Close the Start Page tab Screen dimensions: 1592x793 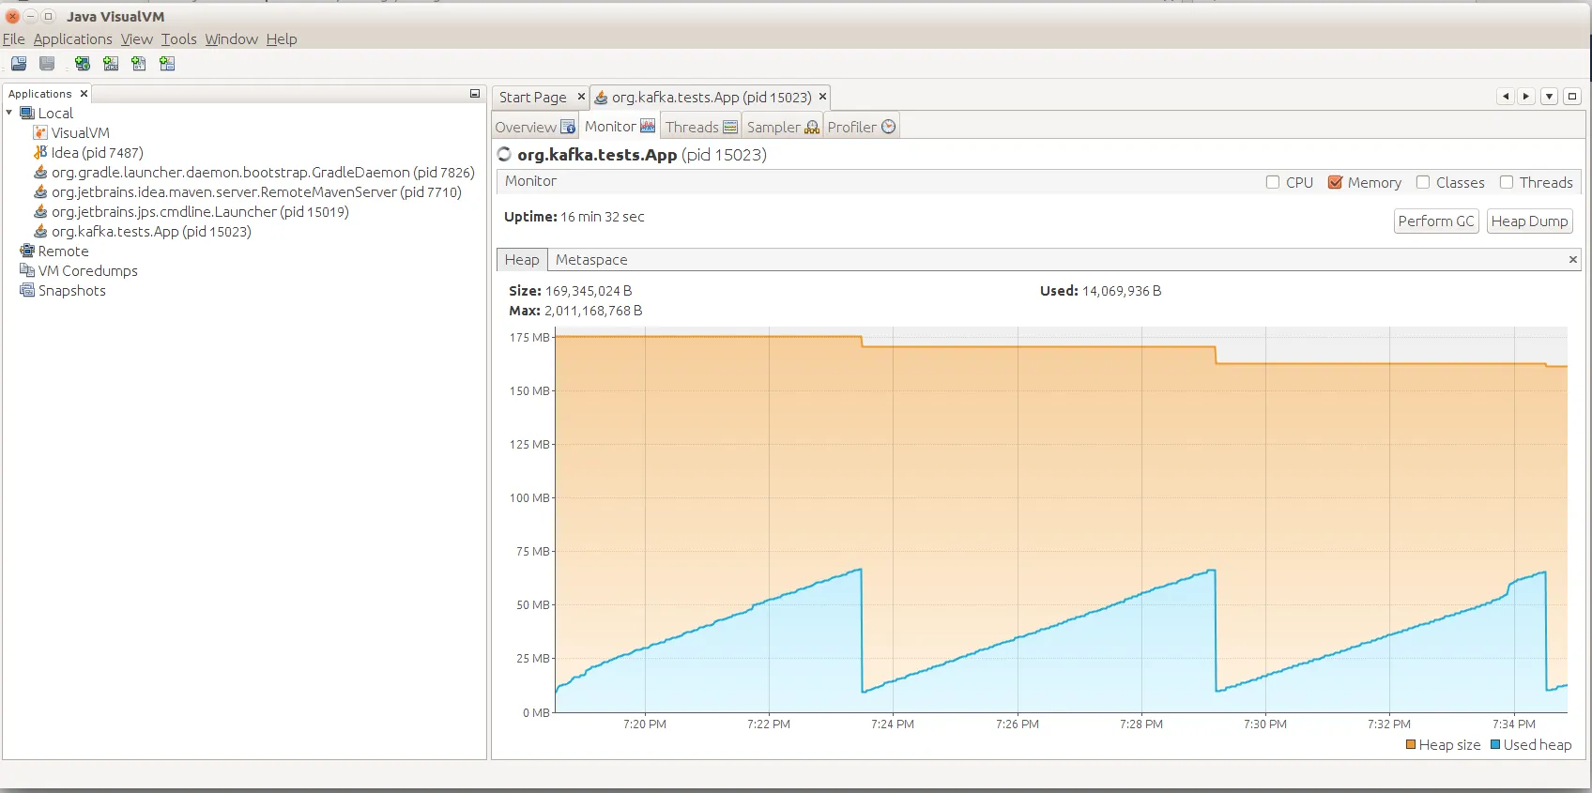[581, 97]
